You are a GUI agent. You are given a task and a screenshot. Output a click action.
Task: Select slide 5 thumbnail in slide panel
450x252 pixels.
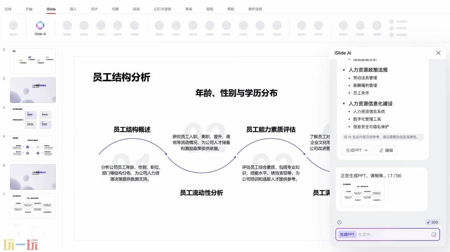(33, 148)
